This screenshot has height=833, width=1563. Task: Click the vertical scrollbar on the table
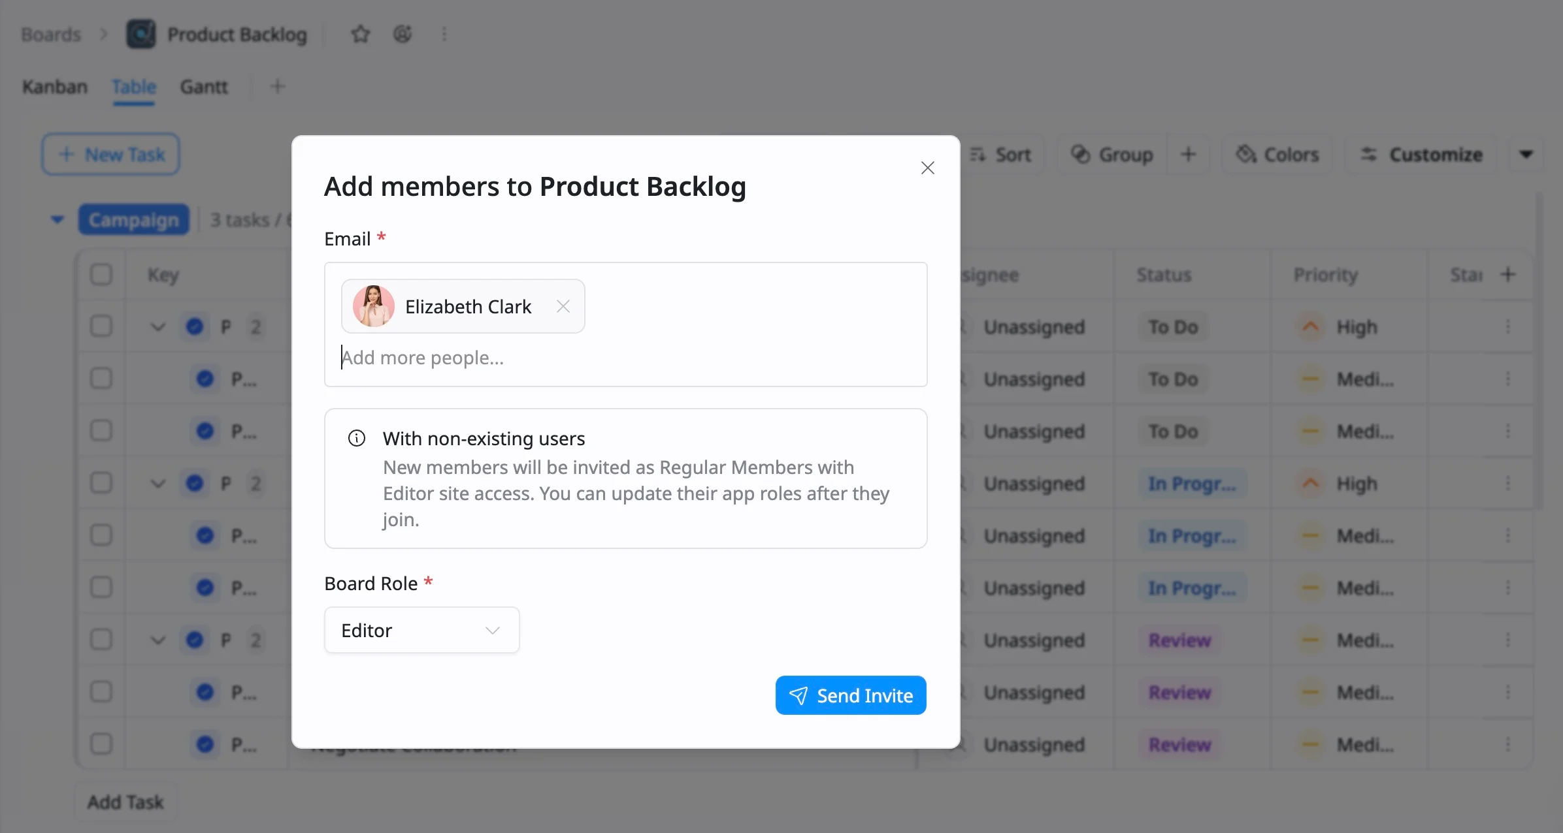[x=1539, y=351]
